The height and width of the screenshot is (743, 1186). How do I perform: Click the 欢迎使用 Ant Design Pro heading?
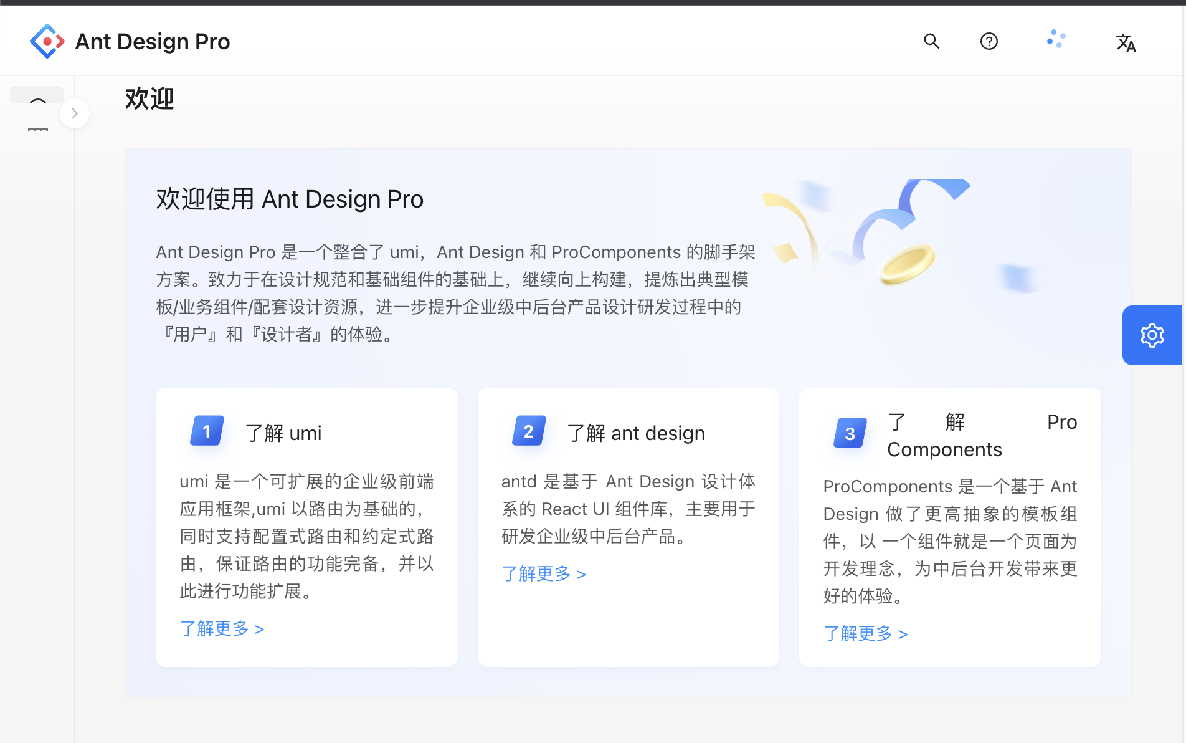290,199
